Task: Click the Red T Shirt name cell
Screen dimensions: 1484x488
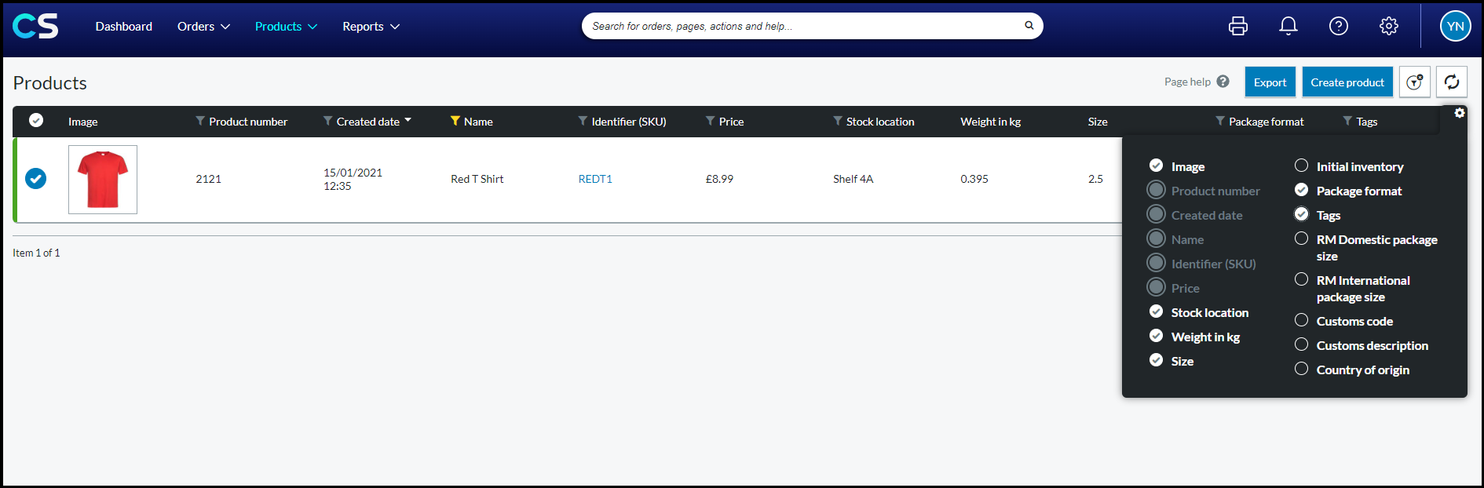Action: (477, 179)
